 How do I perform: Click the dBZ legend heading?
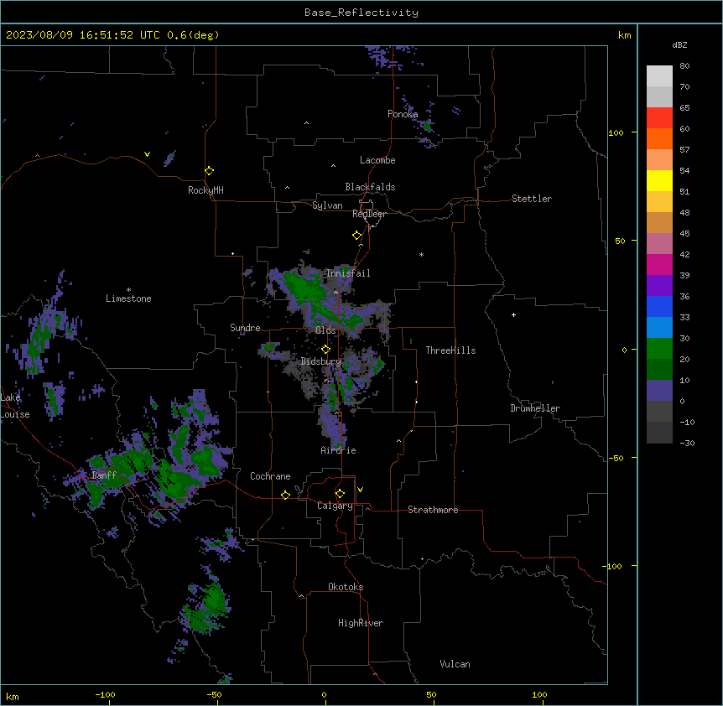click(679, 44)
